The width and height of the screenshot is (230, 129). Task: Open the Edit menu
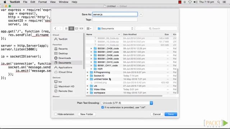click(x=33, y=2)
